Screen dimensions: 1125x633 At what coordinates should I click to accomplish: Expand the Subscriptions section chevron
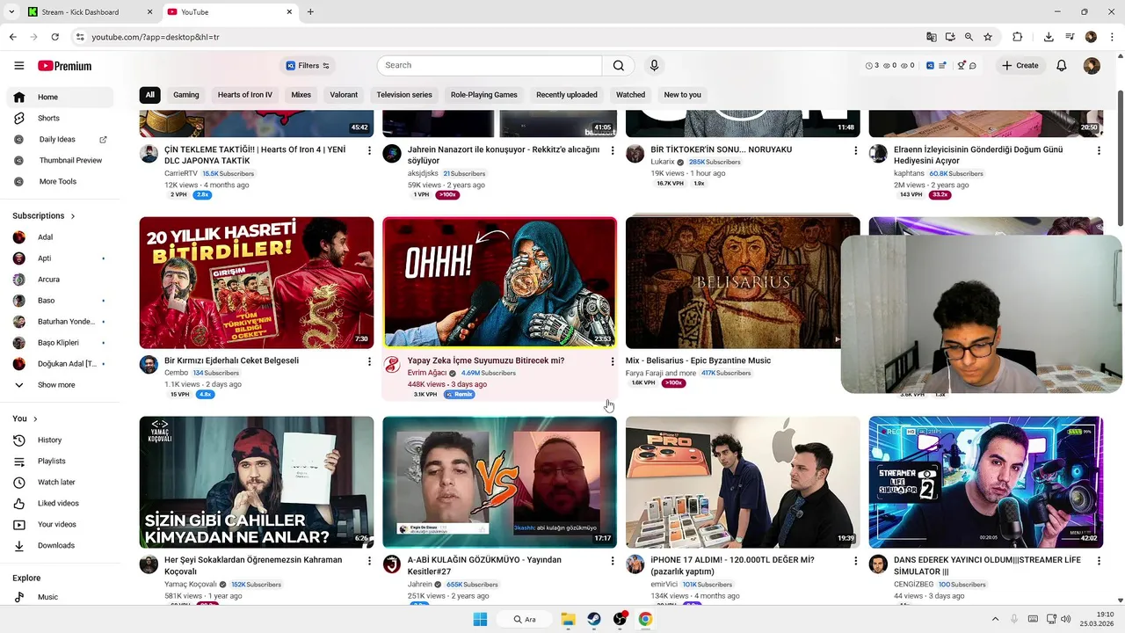coord(73,216)
